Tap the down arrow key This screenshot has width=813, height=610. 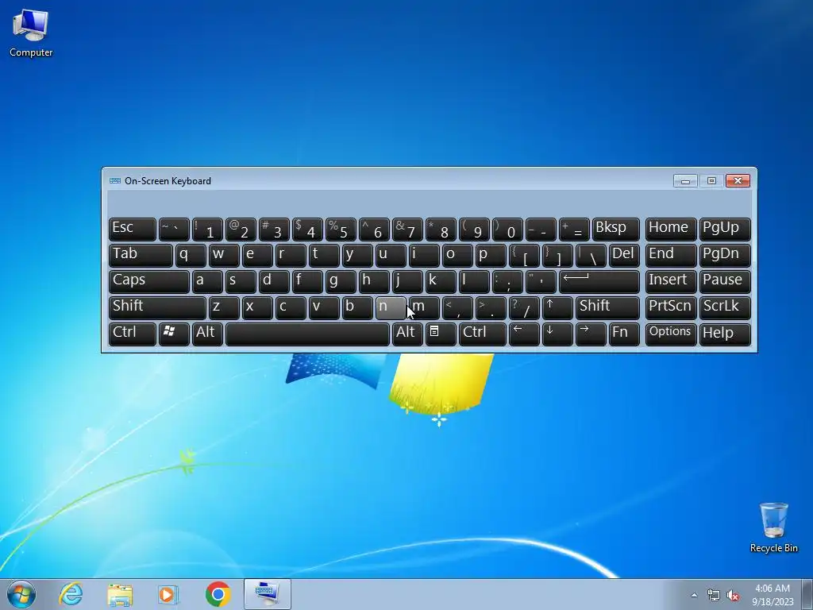click(557, 334)
